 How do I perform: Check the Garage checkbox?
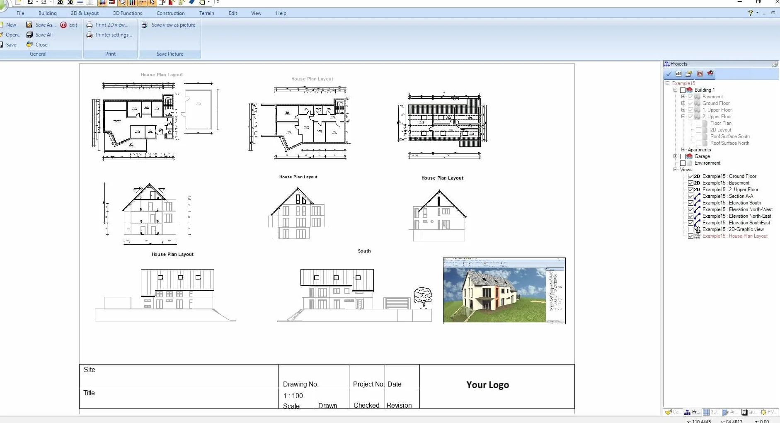point(683,156)
